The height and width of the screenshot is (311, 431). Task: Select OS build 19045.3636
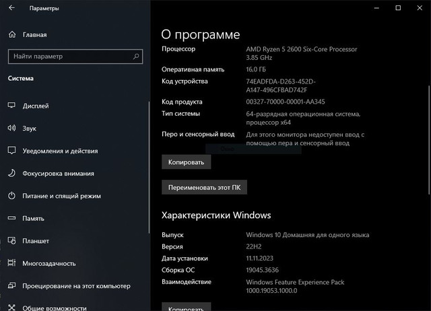point(262,270)
